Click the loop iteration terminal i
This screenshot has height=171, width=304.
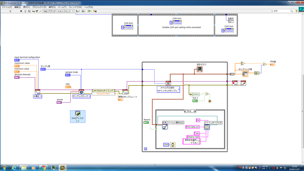145,149
